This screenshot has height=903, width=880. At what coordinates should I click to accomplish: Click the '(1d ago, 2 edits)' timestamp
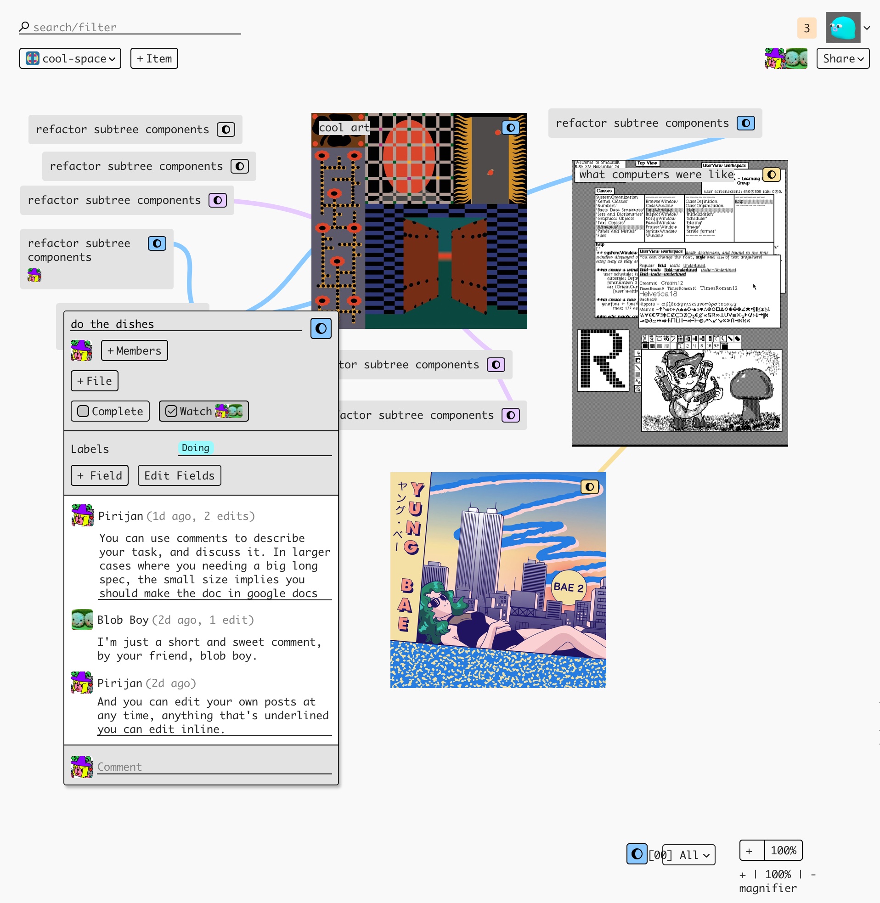201,516
